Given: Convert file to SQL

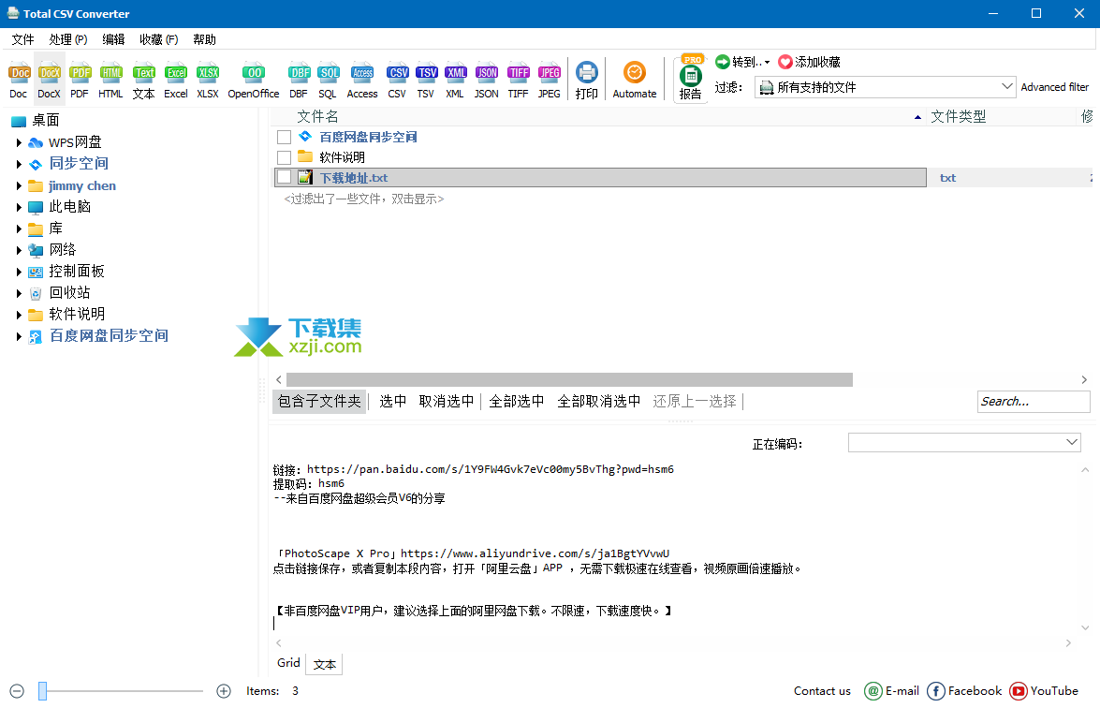Looking at the screenshot, I should pyautogui.click(x=328, y=80).
